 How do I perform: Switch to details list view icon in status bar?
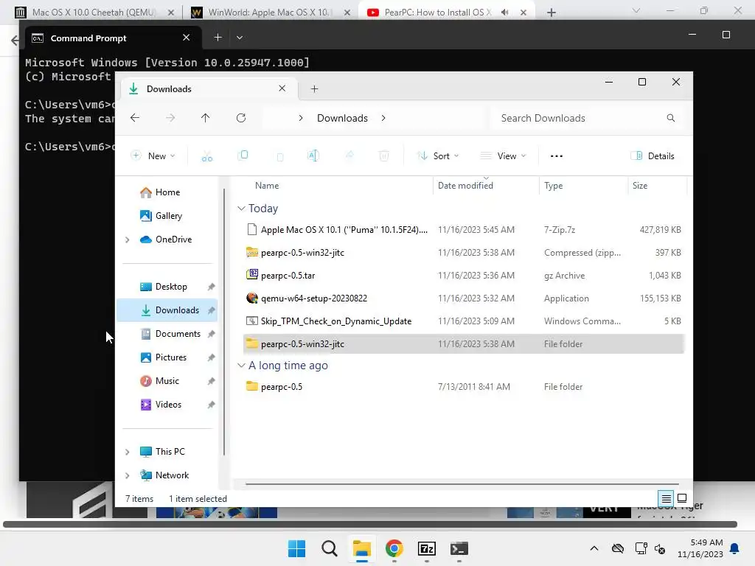(666, 498)
